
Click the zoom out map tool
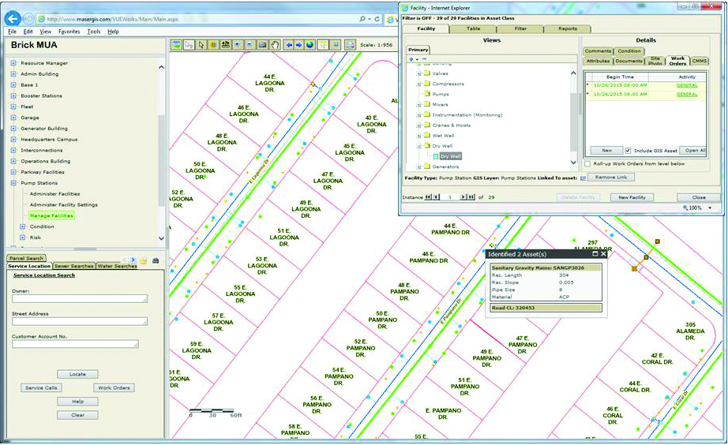coord(250,45)
